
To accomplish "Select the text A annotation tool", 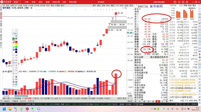I will click(16, 65).
